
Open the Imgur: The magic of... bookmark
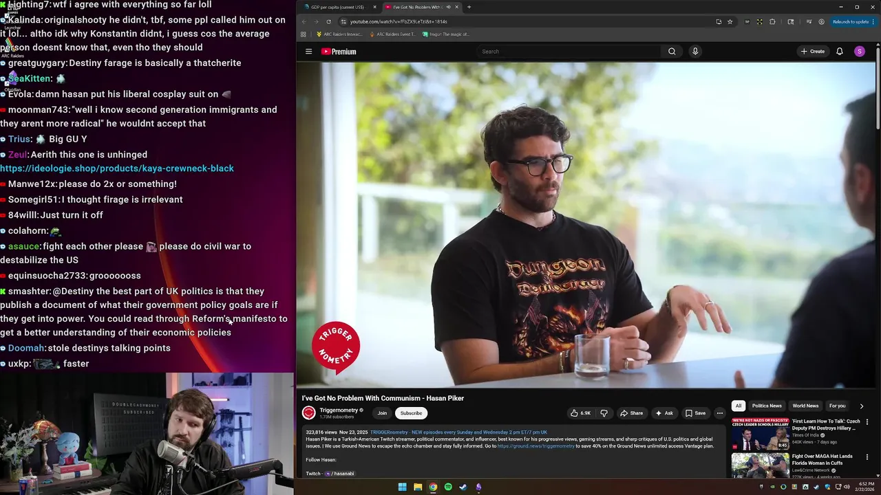(446, 34)
